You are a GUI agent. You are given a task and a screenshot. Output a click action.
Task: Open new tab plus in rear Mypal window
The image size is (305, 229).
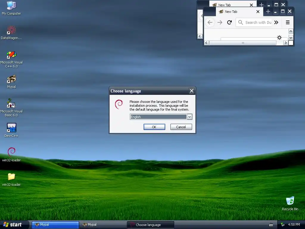262,4
